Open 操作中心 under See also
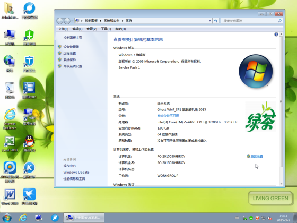Image resolution: width=297 pixels, height=223 pixels. coord(69,166)
